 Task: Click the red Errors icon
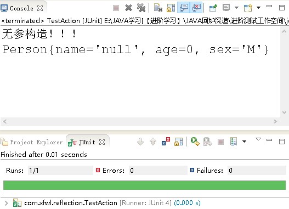[x=98, y=170]
